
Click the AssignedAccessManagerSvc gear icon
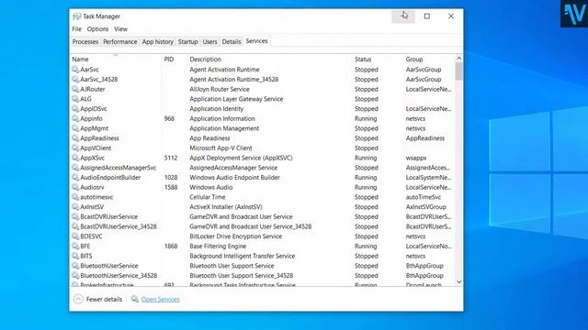[75, 168]
